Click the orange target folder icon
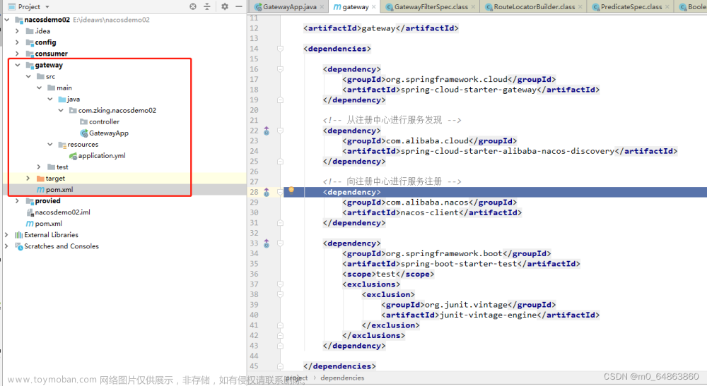707x386 pixels. point(40,178)
